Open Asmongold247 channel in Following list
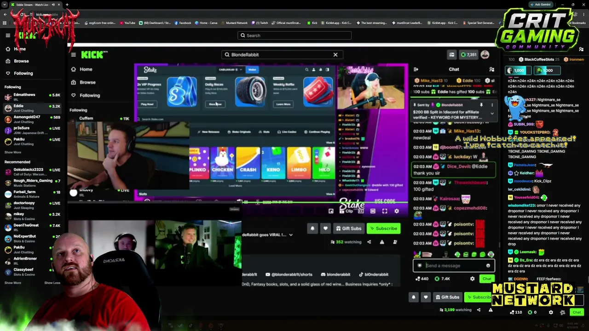The height and width of the screenshot is (331, 589). (x=32, y=119)
